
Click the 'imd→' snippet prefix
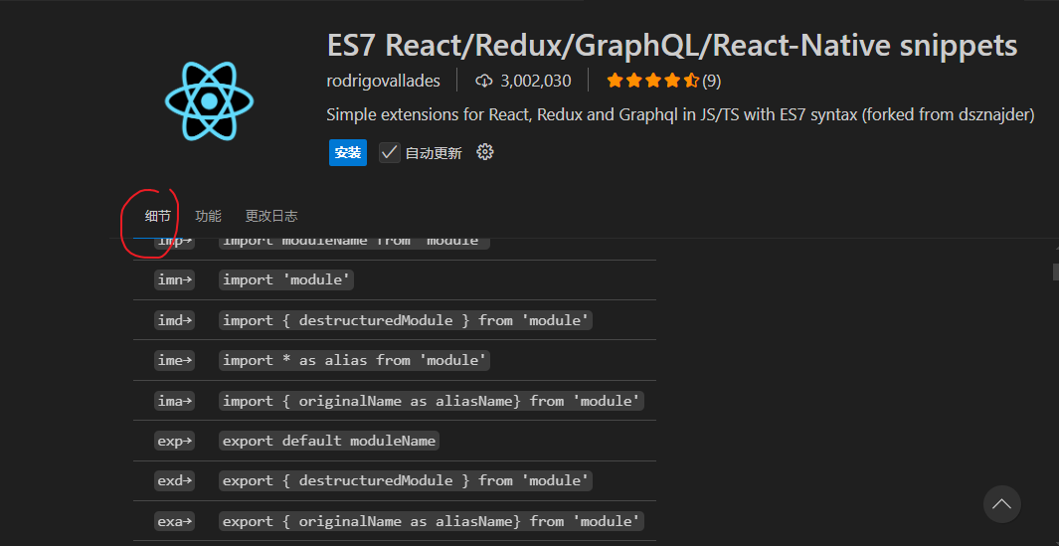coord(174,320)
